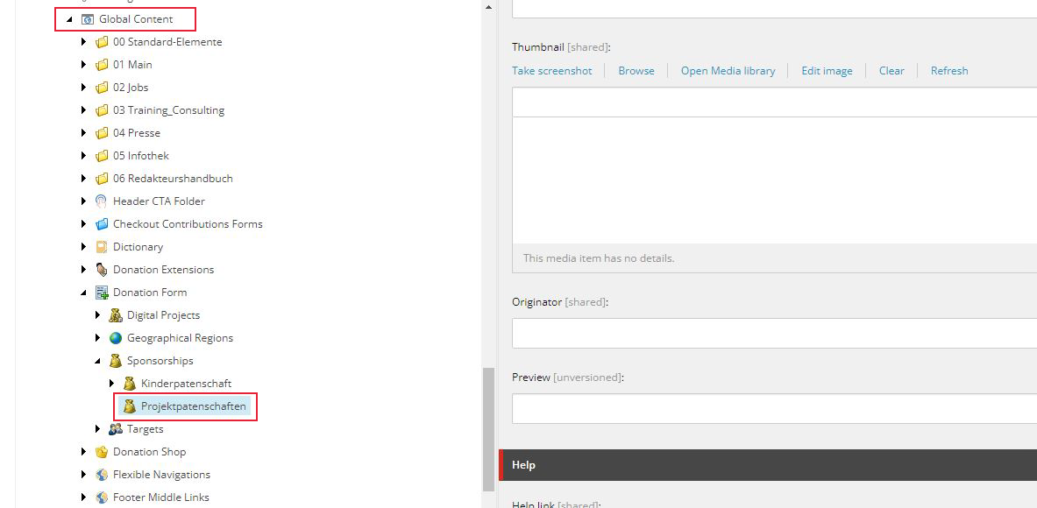Click the 01 Main folder icon
Screen dimensions: 1037x508
(101, 65)
